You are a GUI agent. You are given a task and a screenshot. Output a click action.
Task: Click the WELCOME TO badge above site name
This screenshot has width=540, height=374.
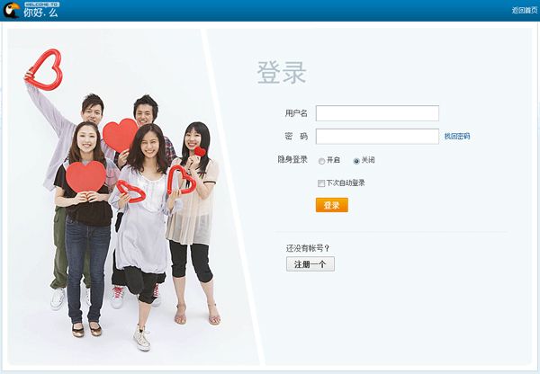pos(42,4)
